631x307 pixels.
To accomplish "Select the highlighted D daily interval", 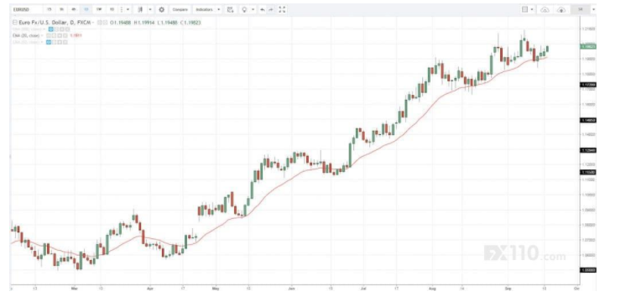I will click(x=86, y=9).
